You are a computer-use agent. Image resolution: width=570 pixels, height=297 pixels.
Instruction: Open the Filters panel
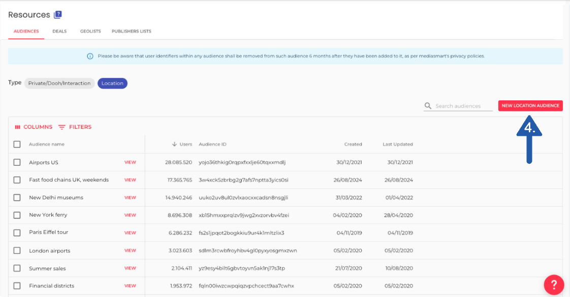click(x=75, y=127)
